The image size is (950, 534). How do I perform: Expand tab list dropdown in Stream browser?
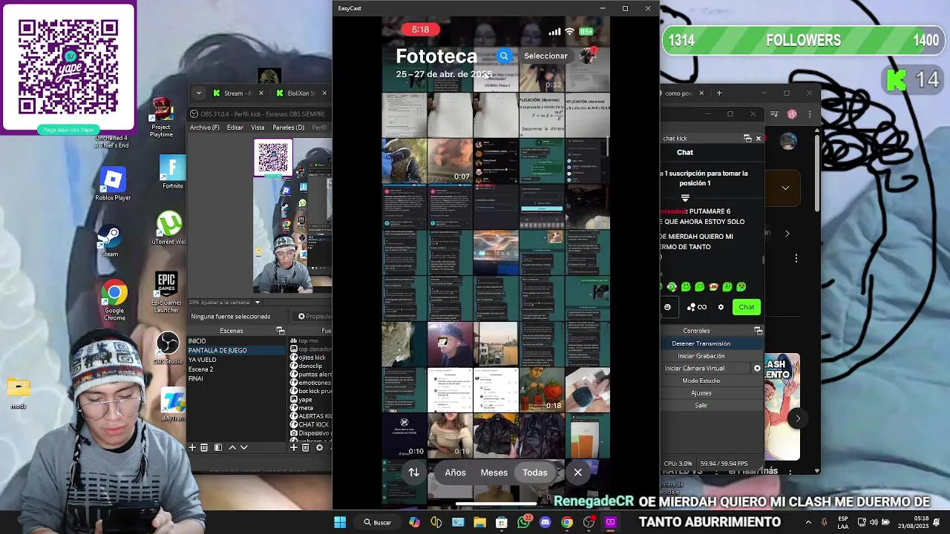pos(198,93)
